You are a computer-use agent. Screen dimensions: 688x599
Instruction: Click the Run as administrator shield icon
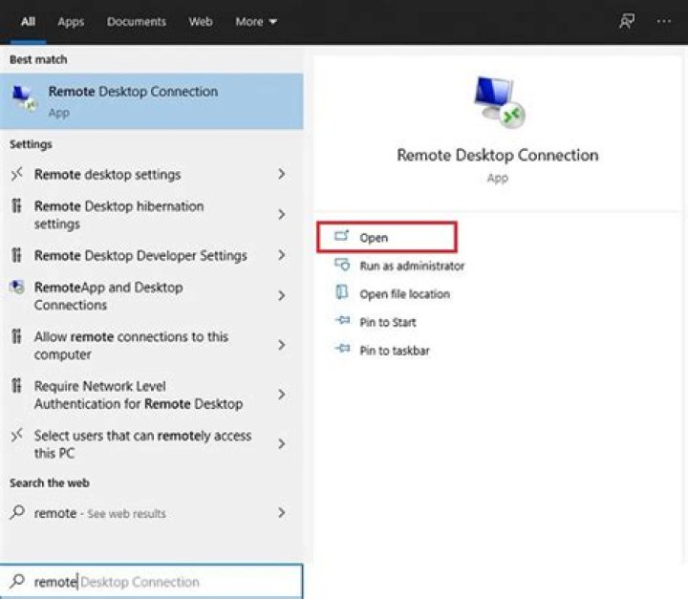342,265
